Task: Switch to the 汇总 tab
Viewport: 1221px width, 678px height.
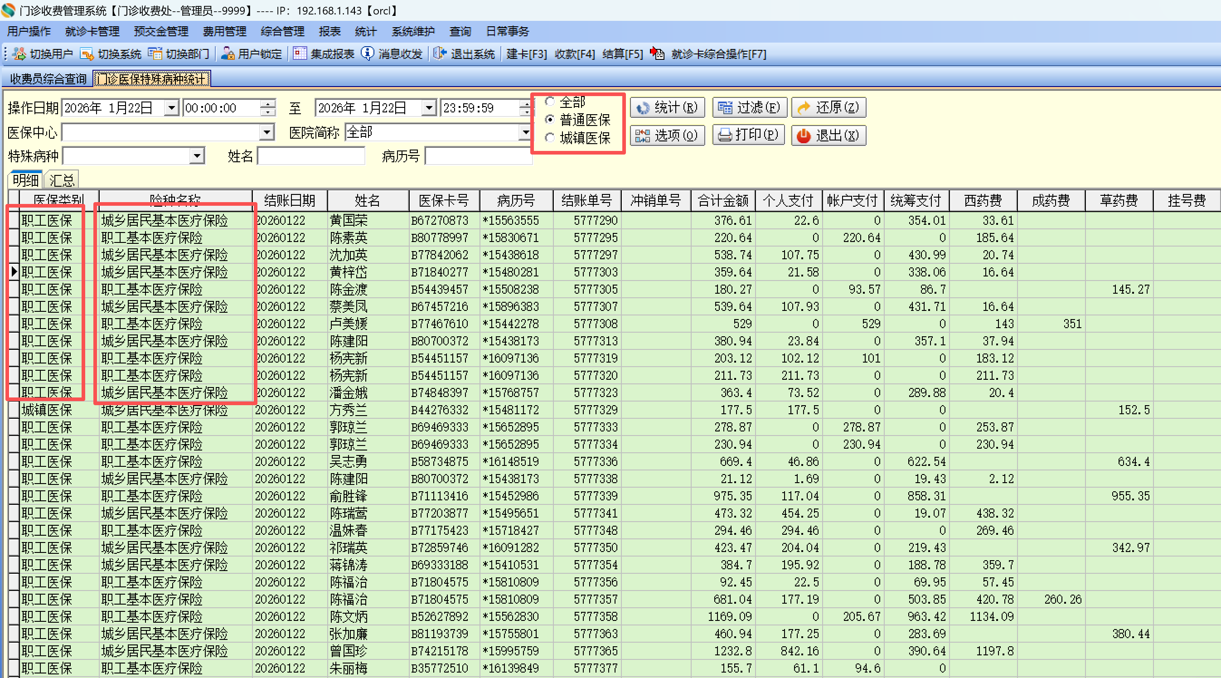Action: (x=62, y=180)
